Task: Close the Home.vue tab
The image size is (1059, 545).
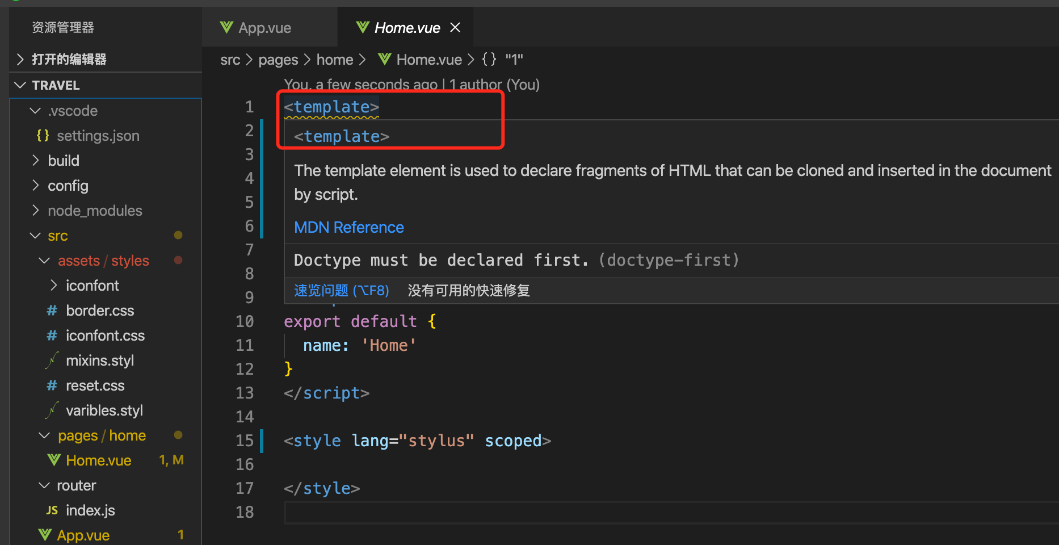Action: pyautogui.click(x=455, y=27)
